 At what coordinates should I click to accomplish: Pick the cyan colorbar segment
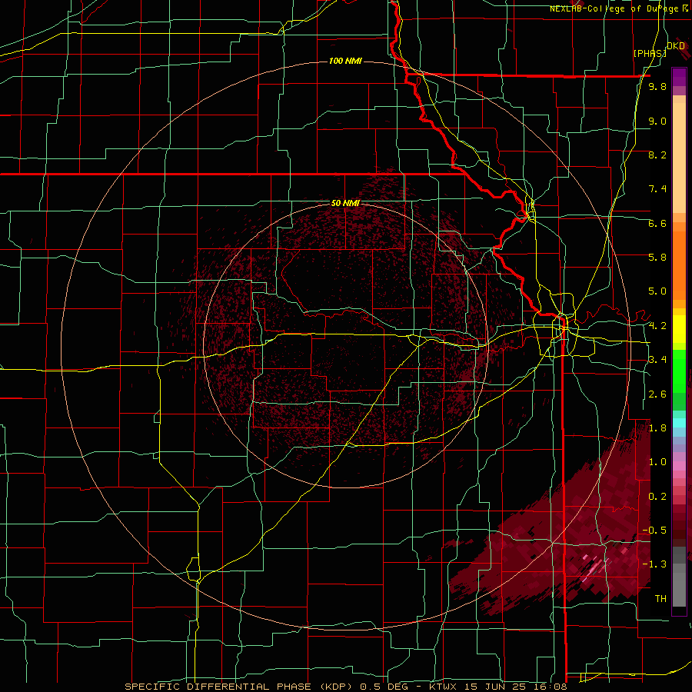tap(679, 423)
